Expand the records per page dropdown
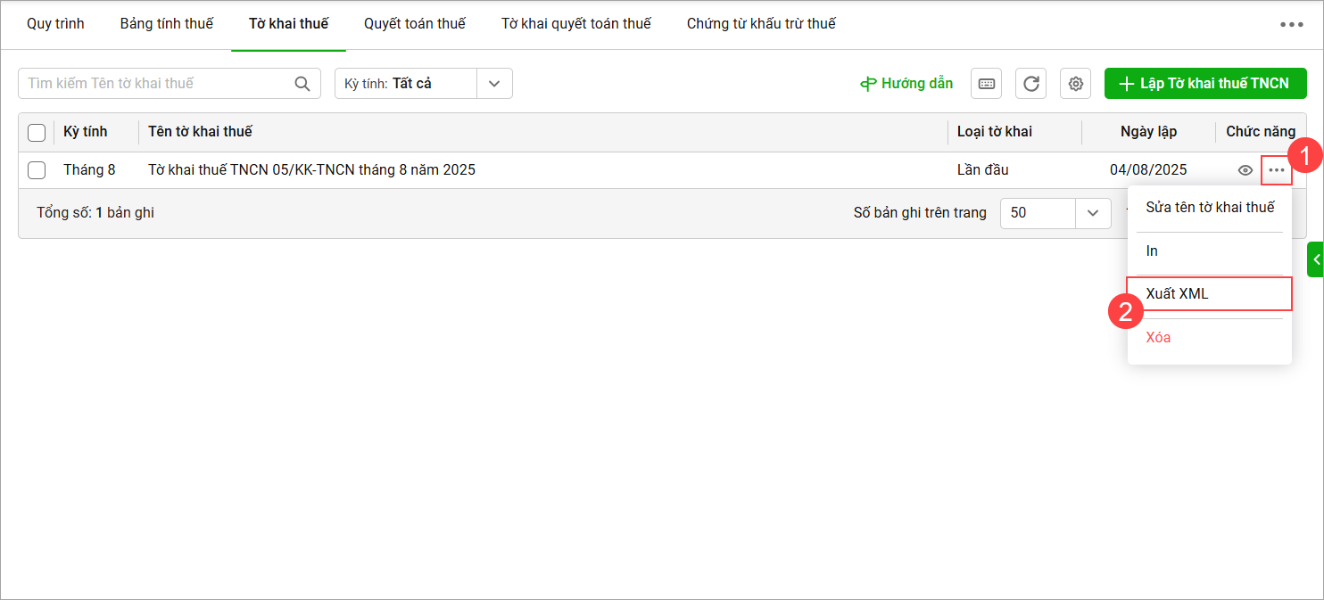 click(1092, 213)
